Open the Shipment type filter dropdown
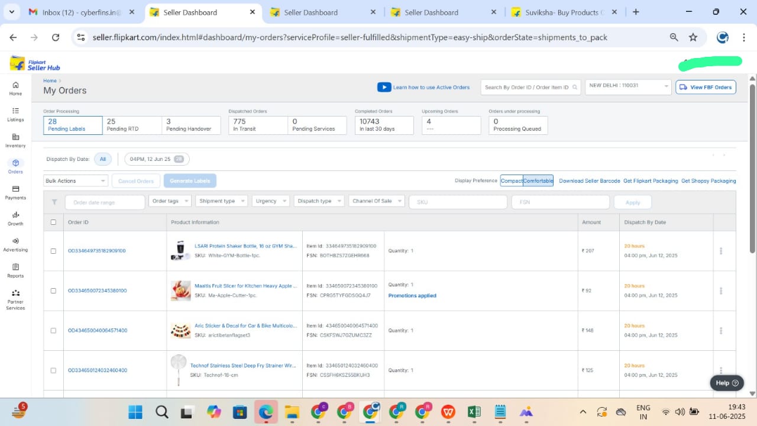The image size is (757, 426). pos(221,201)
